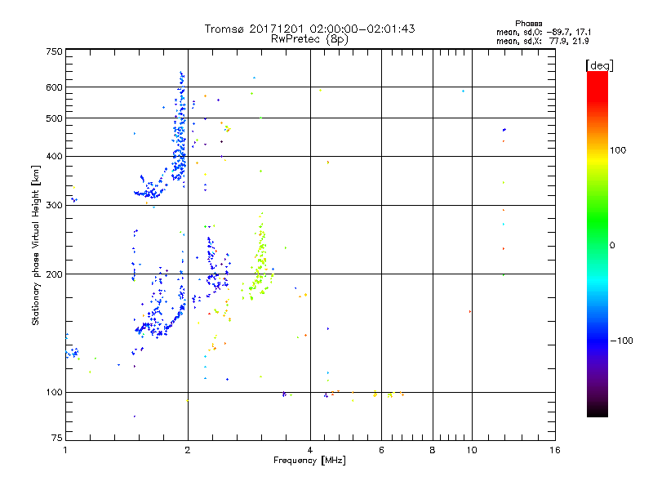Click the y-axis label '300'
Screen dimensions: 653x490
54,206
